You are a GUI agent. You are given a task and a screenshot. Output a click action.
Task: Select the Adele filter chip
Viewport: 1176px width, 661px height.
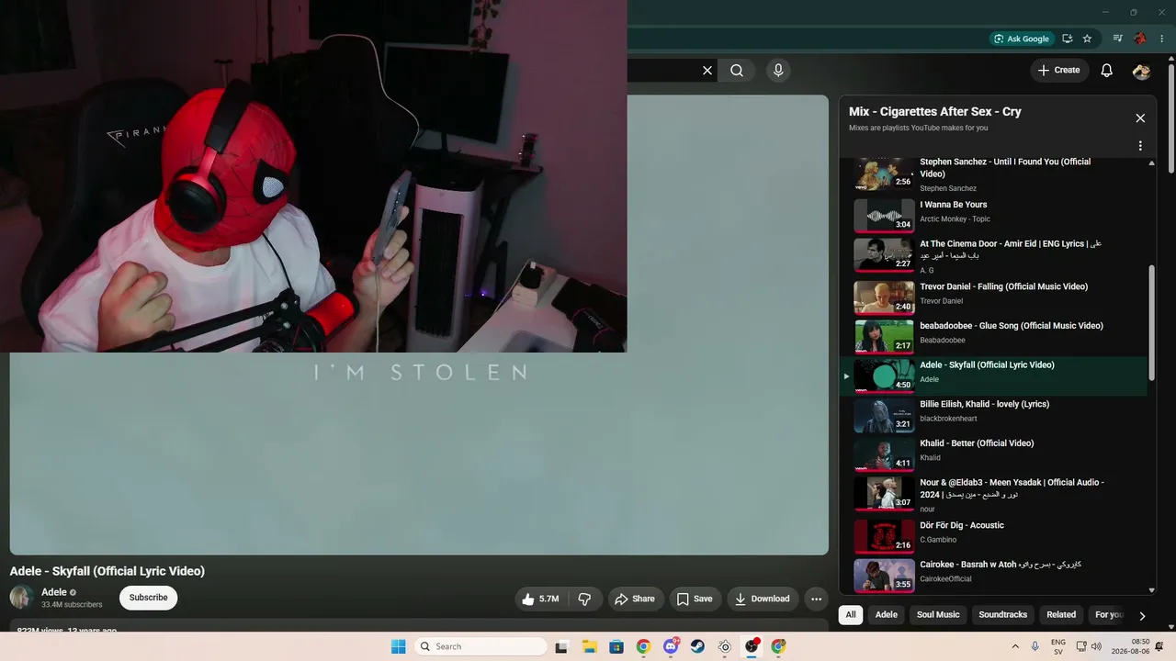pyautogui.click(x=887, y=615)
